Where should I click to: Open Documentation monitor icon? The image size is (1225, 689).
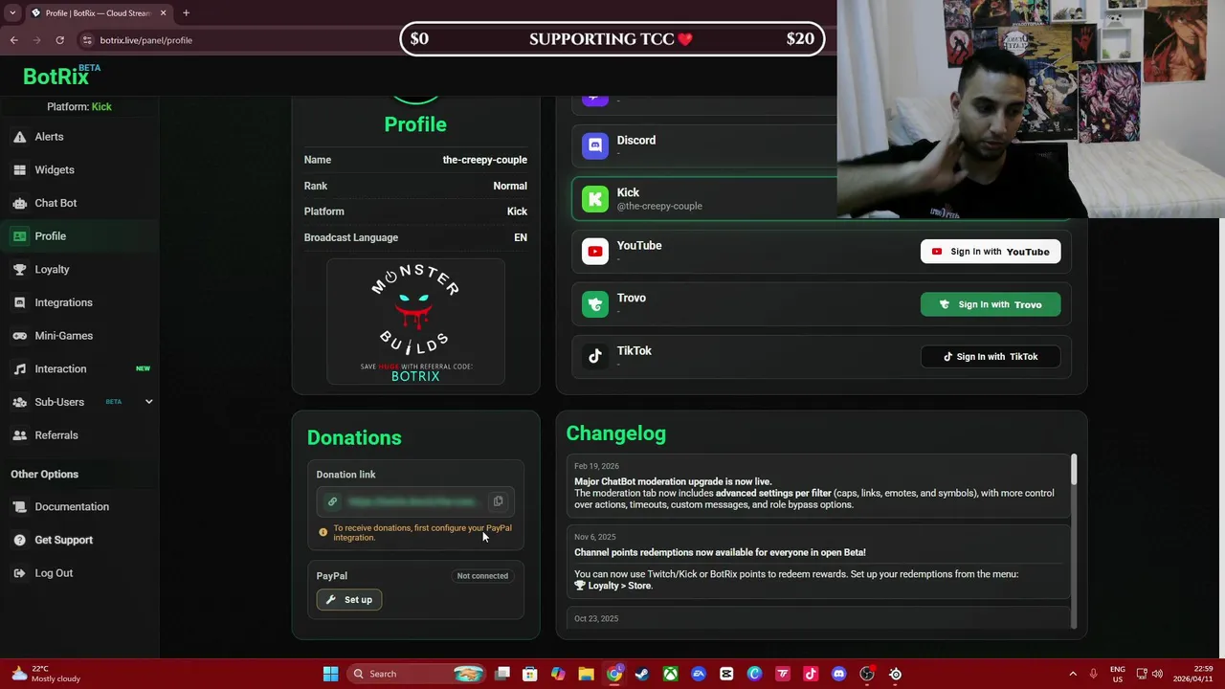coord(19,507)
